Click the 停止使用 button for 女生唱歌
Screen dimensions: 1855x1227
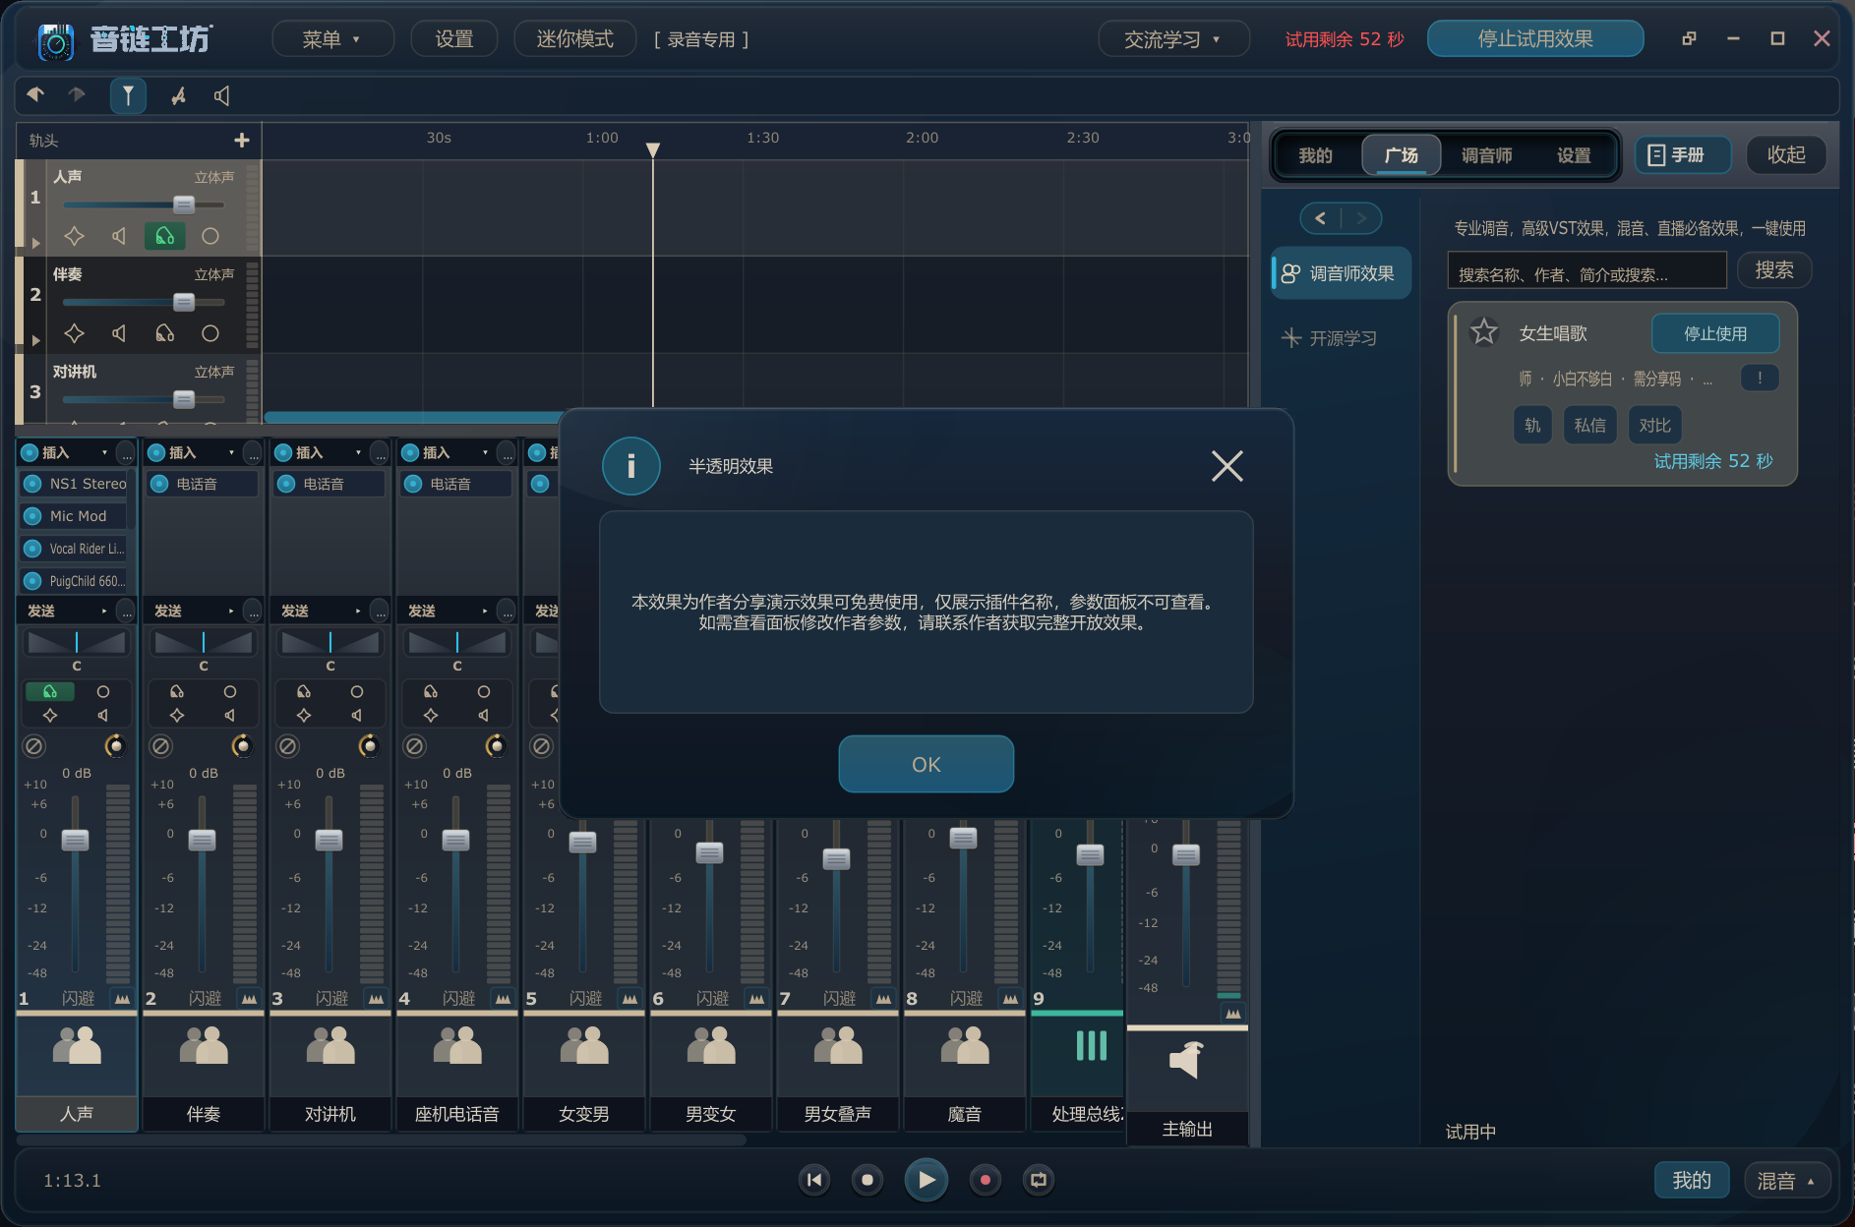[x=1714, y=333]
